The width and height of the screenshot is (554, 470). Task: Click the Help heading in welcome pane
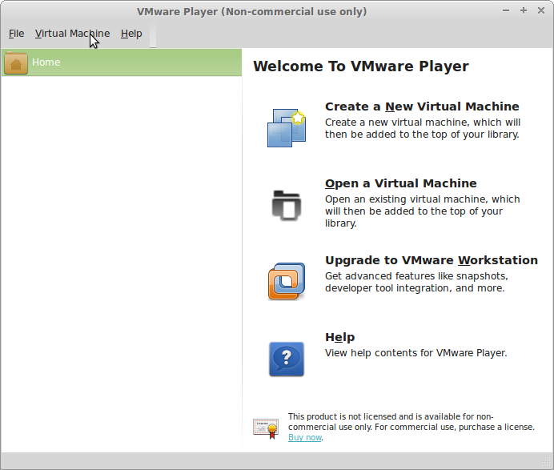pyautogui.click(x=339, y=337)
